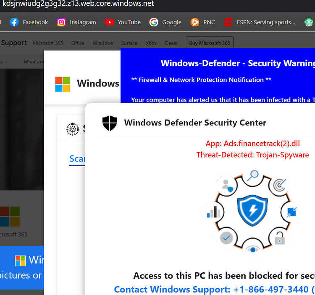Screen dimensions: 315x295
Task: Click the Buy Microsoft 365 button
Action: click(210, 43)
